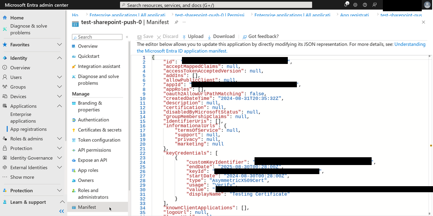Click Show more in sidebar
Image resolution: width=433 pixels, height=216 pixels.
[x=22, y=177]
